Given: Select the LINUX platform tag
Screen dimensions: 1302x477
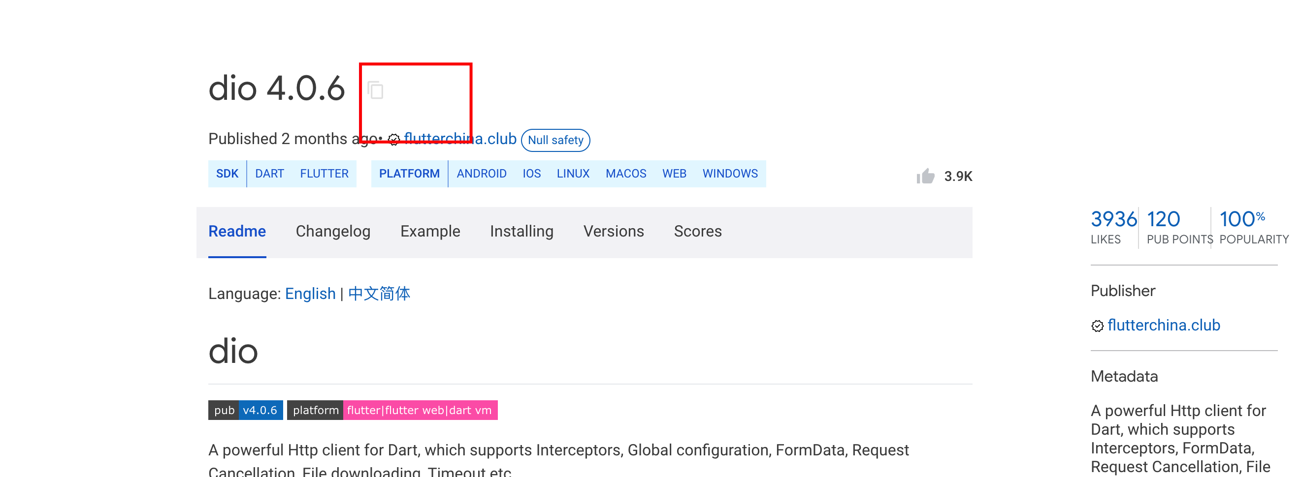Looking at the screenshot, I should click(x=573, y=174).
